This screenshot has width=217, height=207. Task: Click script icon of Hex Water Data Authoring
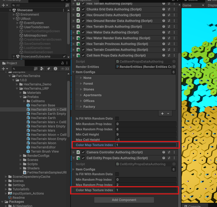click(x=78, y=32)
